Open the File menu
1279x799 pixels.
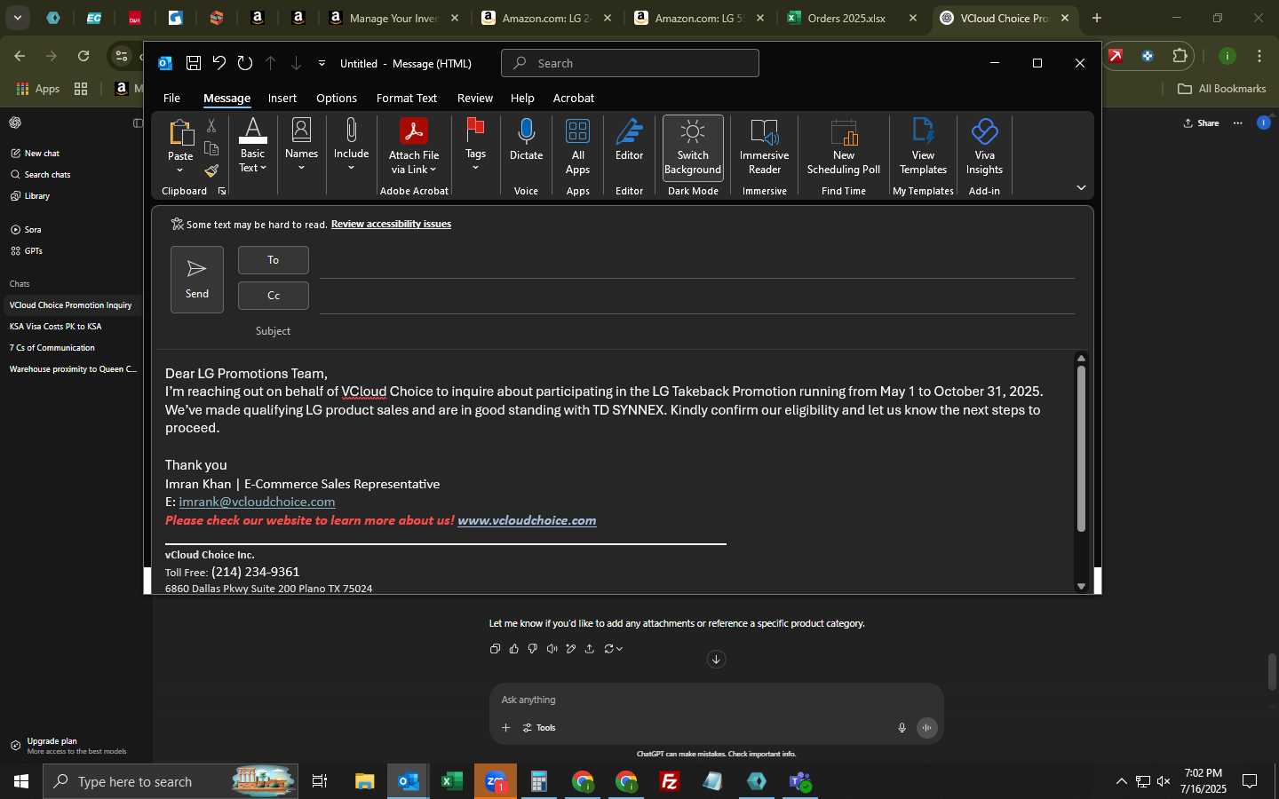tap(171, 98)
